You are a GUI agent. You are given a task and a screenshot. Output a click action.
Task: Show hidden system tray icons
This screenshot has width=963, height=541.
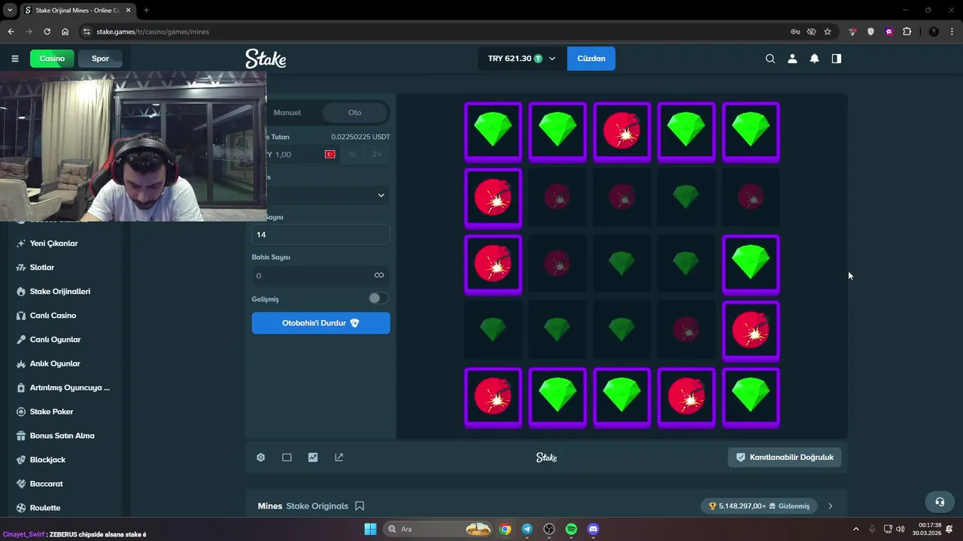click(x=855, y=529)
